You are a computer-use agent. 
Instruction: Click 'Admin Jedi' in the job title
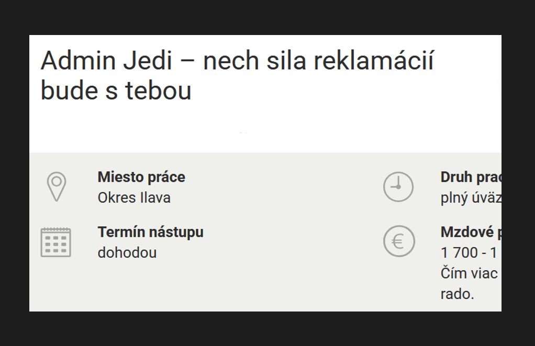(x=106, y=61)
